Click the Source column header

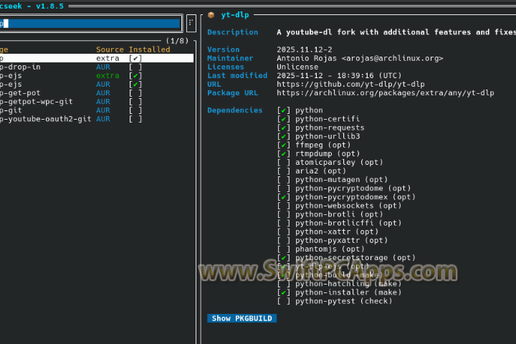coord(110,49)
